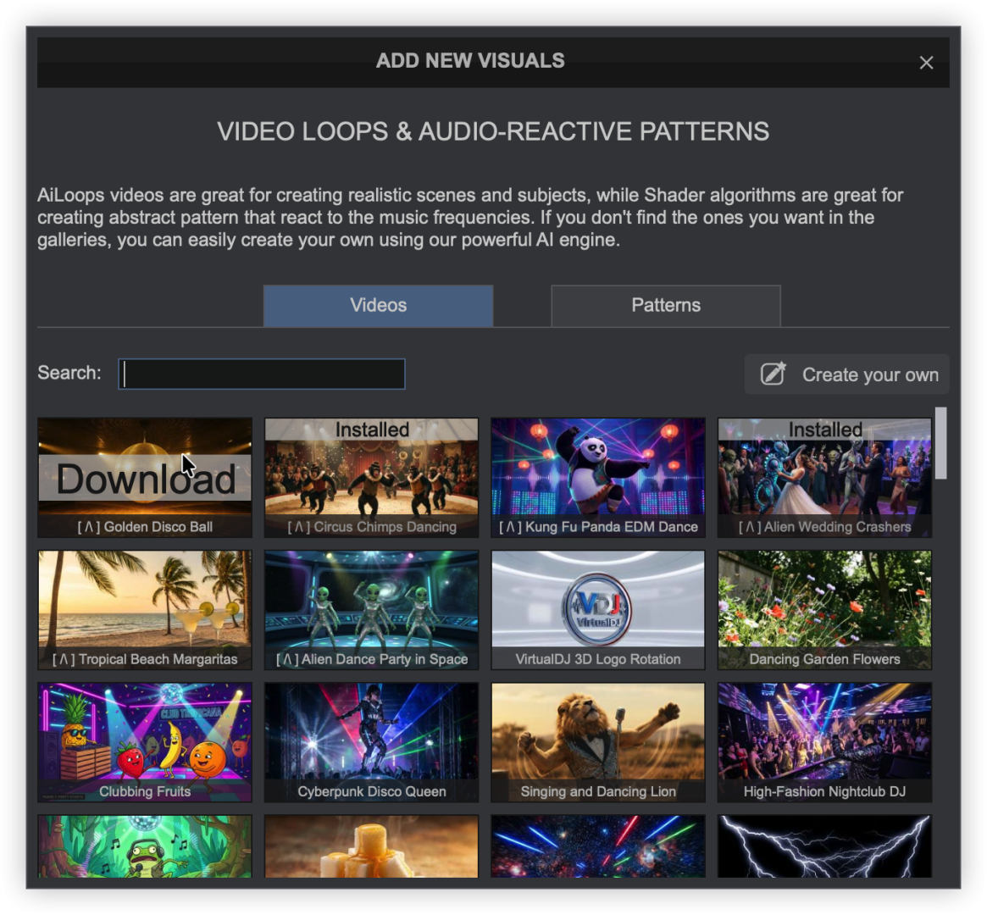Click the Create your own pencil icon
The image size is (987, 915).
pos(773,374)
